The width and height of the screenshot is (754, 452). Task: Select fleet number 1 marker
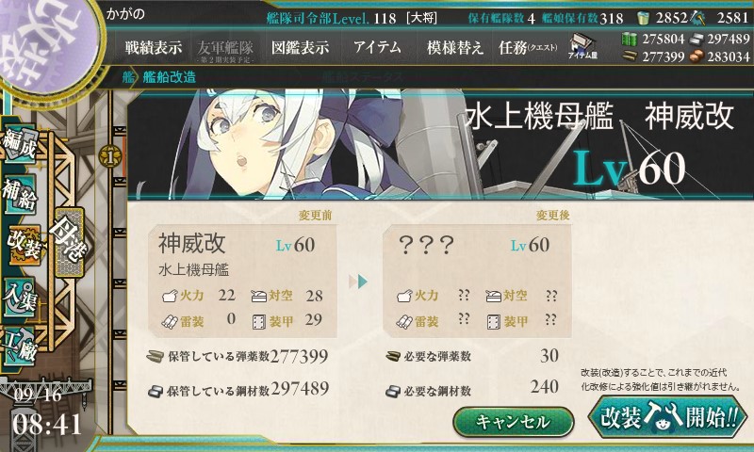pyautogui.click(x=110, y=157)
